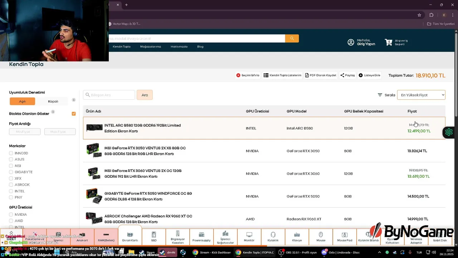
Task: Click the Max Fiyat price input
Action: [x=60, y=132]
